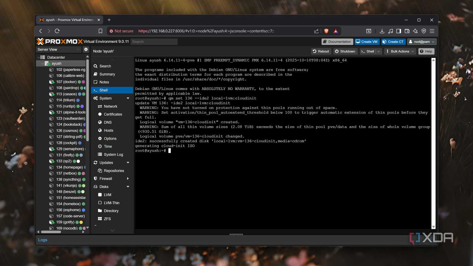Viewport: 473px width, 266px height.
Task: Click the resource tree horizontal scrollbar
Action: [x=51, y=232]
